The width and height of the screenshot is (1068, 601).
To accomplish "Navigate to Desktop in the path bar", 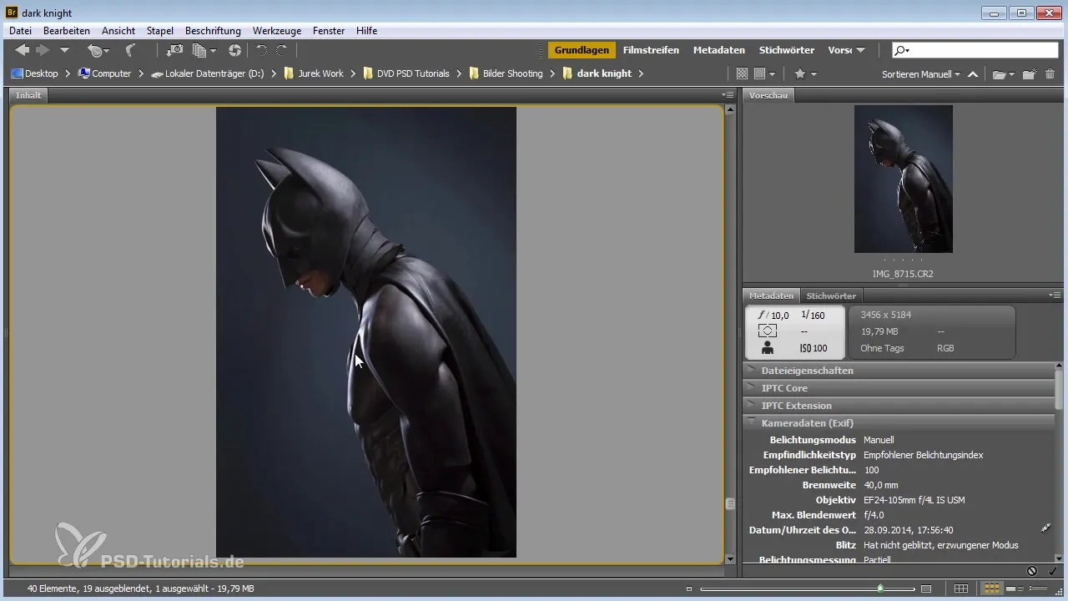I will [35, 73].
